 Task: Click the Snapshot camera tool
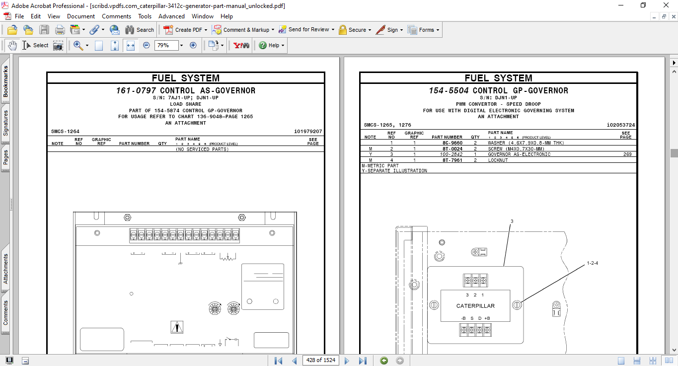coord(58,45)
